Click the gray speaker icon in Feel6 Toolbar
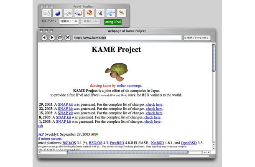 (100, 13)
